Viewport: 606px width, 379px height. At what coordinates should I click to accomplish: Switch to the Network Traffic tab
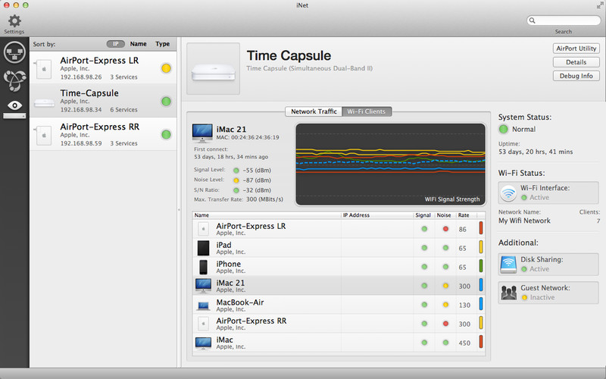(x=314, y=111)
